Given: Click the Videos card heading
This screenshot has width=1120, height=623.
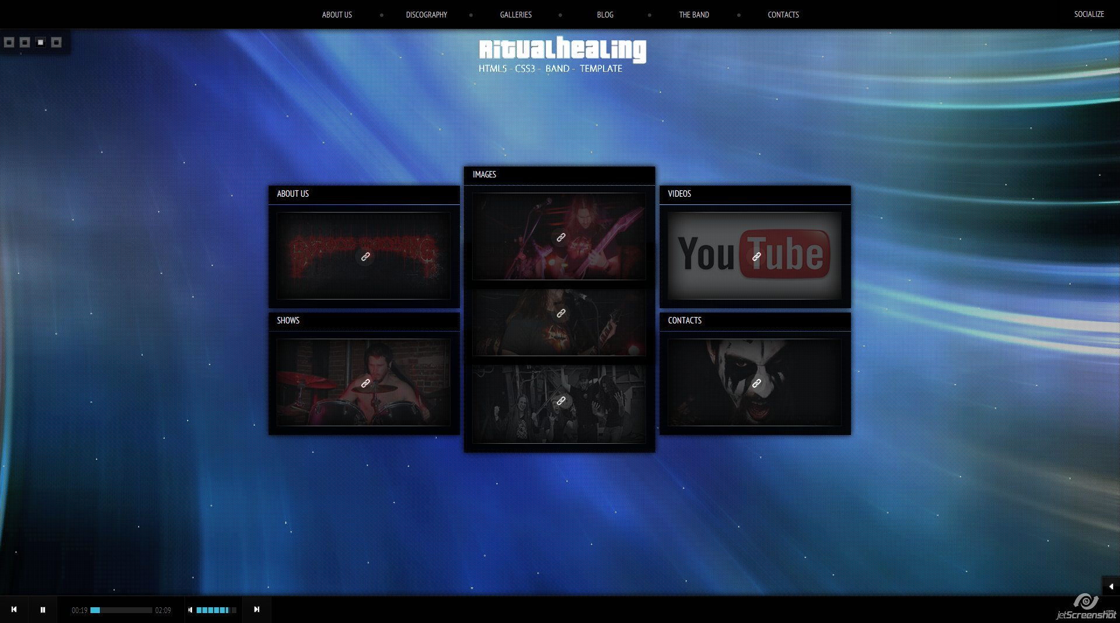Looking at the screenshot, I should 679,194.
